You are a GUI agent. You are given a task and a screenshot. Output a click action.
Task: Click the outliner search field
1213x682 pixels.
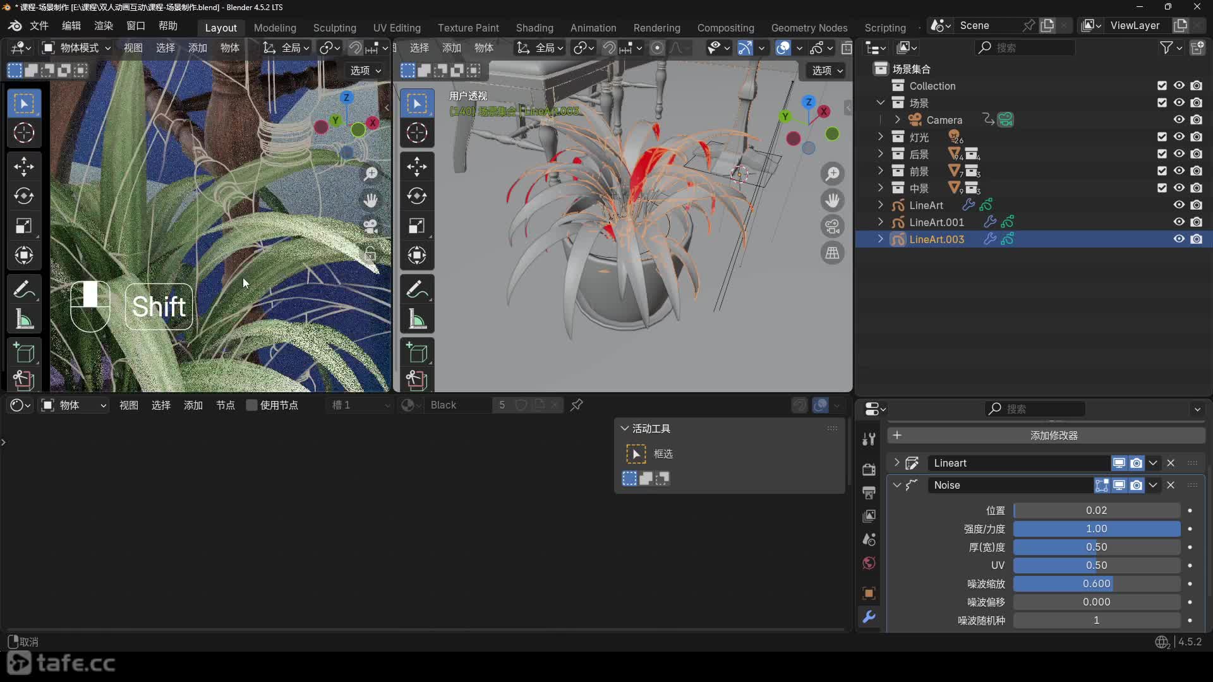click(x=1025, y=48)
